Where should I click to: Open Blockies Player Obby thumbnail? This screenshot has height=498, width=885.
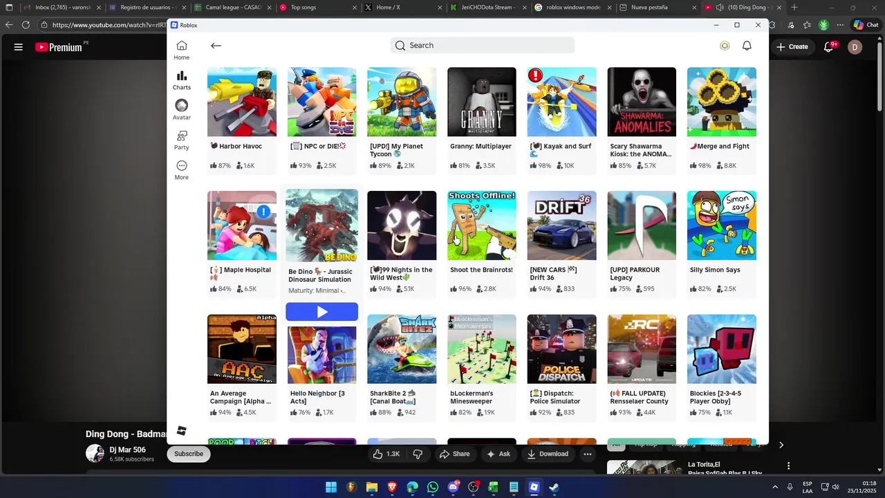[722, 349]
